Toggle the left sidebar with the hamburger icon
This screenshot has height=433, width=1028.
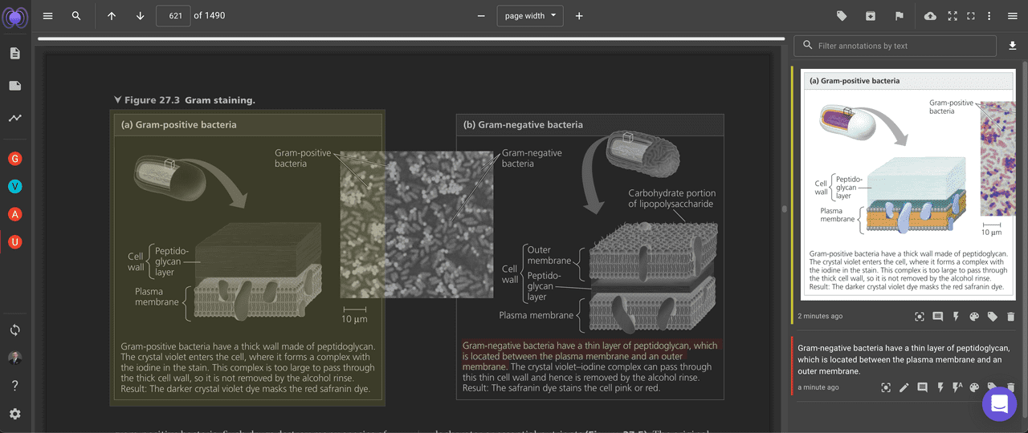coord(48,16)
